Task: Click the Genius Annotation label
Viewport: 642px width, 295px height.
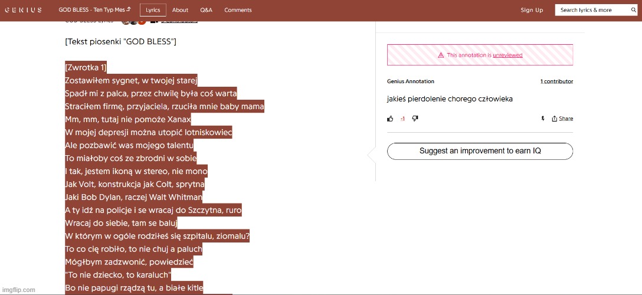Action: pos(411,81)
